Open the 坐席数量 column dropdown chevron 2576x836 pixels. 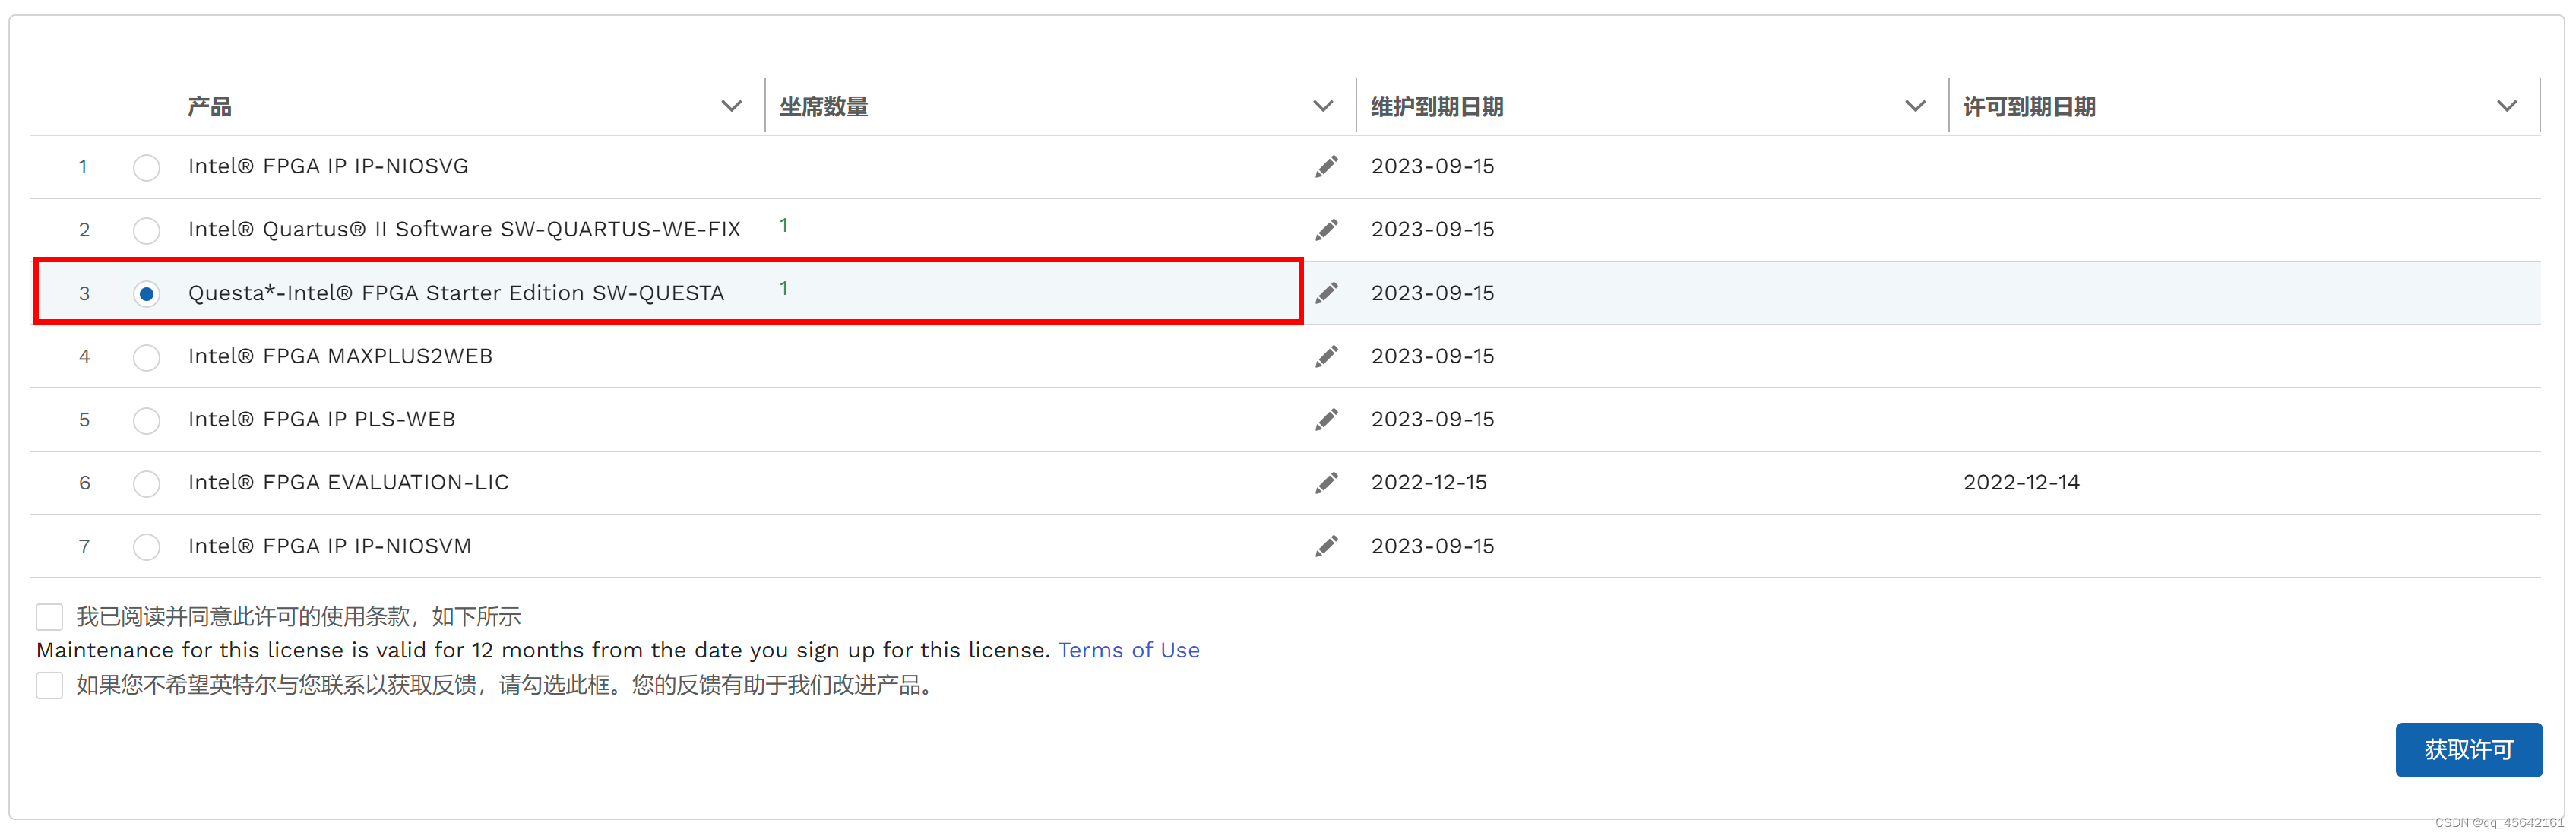pos(1323,106)
